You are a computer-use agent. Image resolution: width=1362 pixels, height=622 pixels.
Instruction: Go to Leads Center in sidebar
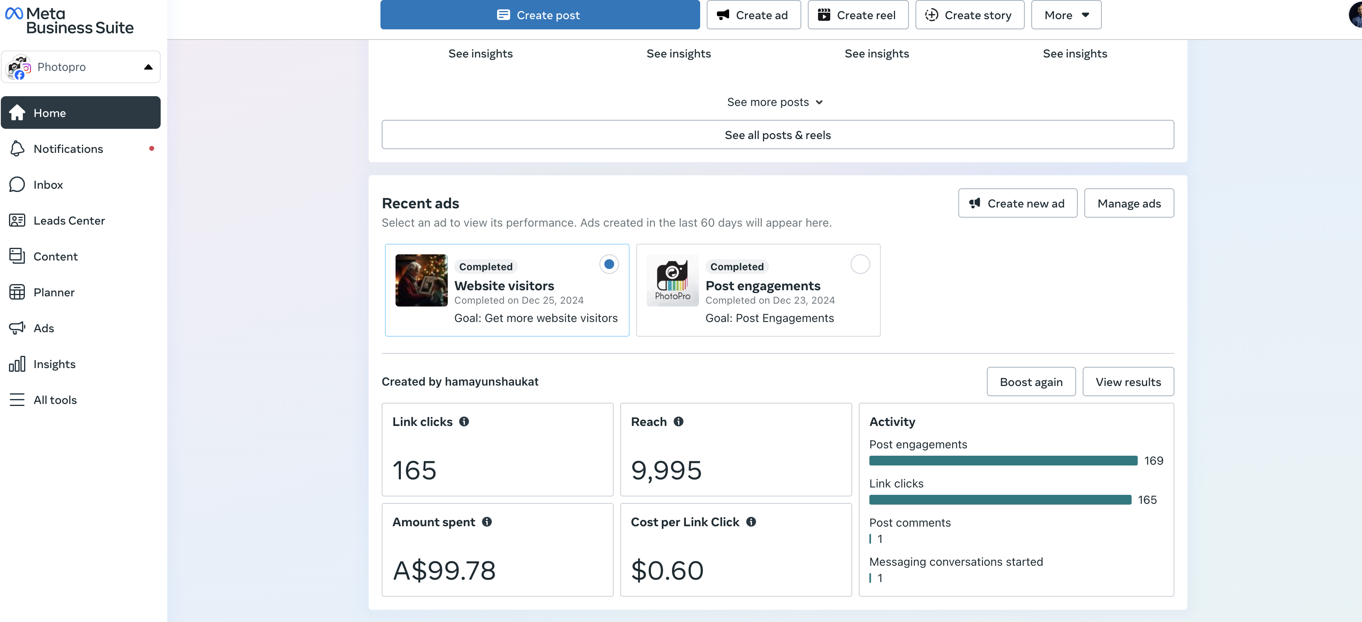pos(69,221)
